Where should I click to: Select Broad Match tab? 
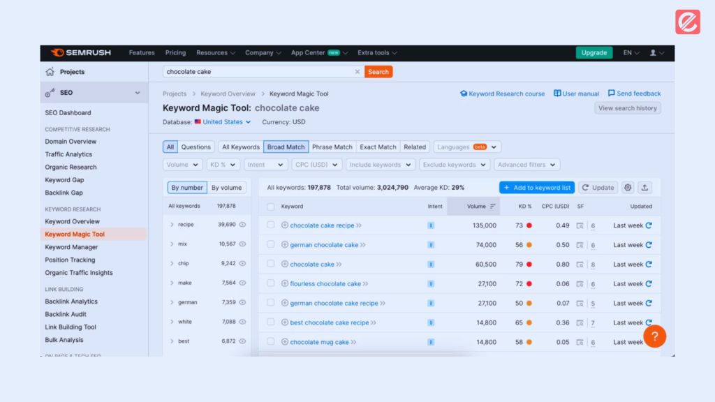coord(286,147)
